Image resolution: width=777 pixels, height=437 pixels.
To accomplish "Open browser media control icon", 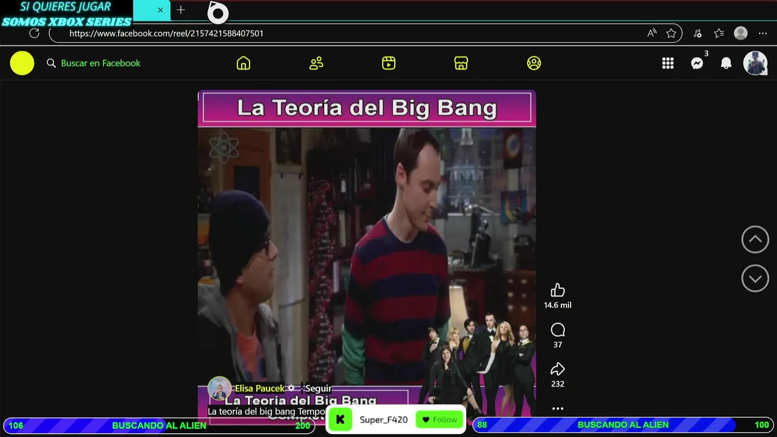I will pyautogui.click(x=697, y=33).
